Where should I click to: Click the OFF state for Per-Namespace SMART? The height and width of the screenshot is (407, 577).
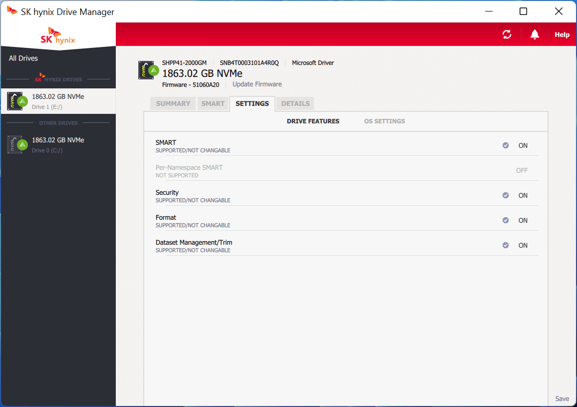[522, 170]
